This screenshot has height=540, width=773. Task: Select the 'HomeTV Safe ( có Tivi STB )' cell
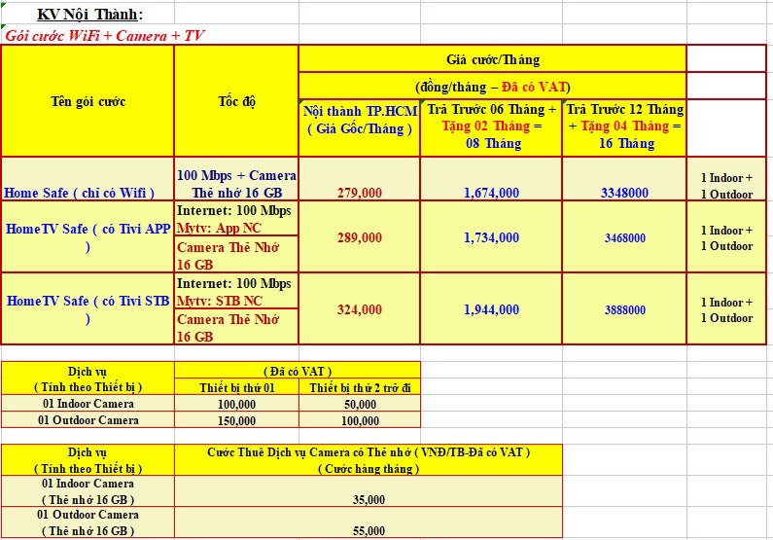click(x=88, y=308)
